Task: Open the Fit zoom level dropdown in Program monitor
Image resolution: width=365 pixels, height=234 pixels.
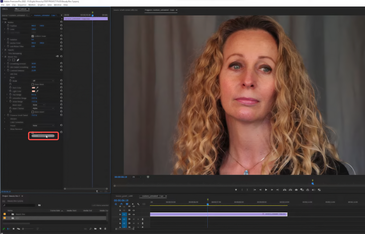Action: 137,177
